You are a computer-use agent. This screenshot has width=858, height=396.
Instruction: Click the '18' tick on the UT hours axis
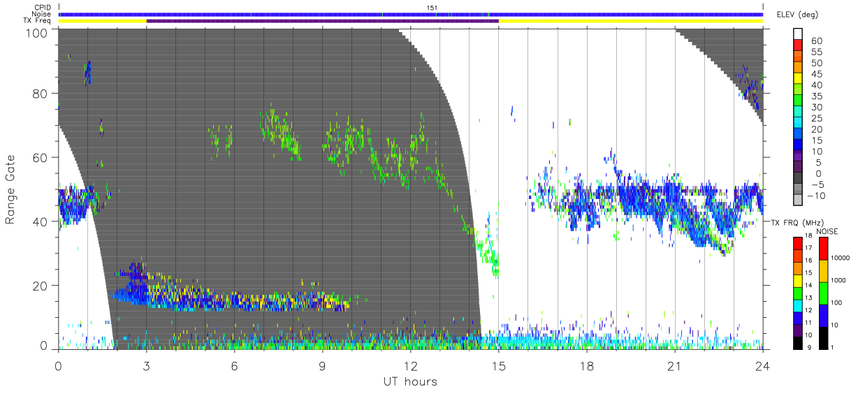pos(586,365)
